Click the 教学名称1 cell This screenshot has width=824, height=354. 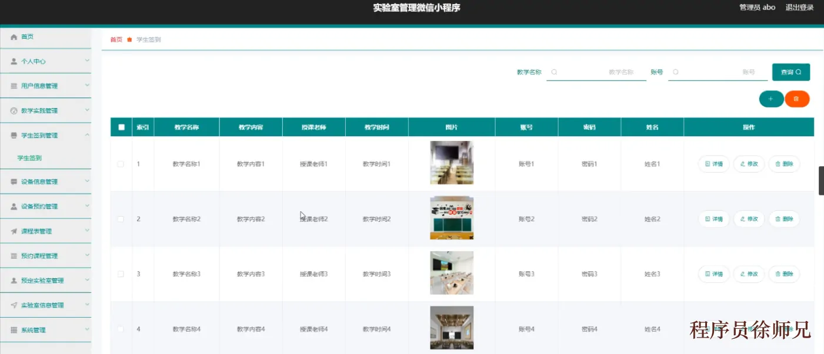pos(186,164)
